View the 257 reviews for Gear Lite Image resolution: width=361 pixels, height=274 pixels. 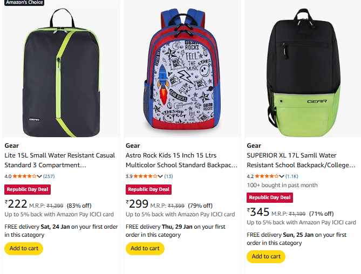point(49,176)
